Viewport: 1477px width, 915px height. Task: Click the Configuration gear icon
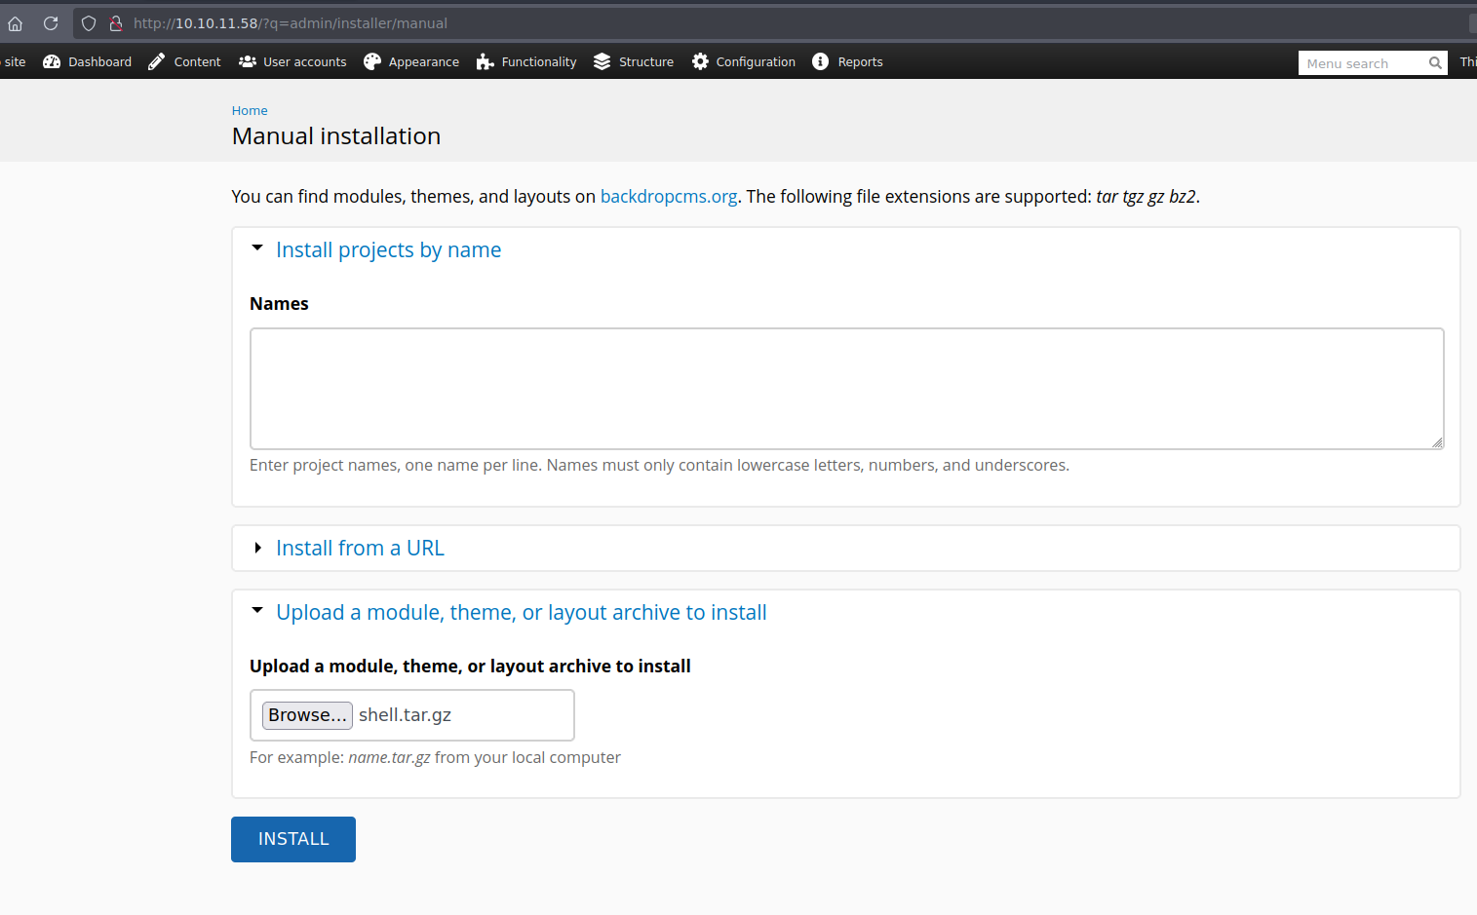pos(700,61)
